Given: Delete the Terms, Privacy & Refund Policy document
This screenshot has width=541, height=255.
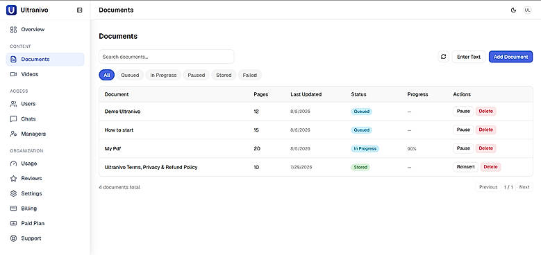Looking at the screenshot, I should tap(490, 167).
